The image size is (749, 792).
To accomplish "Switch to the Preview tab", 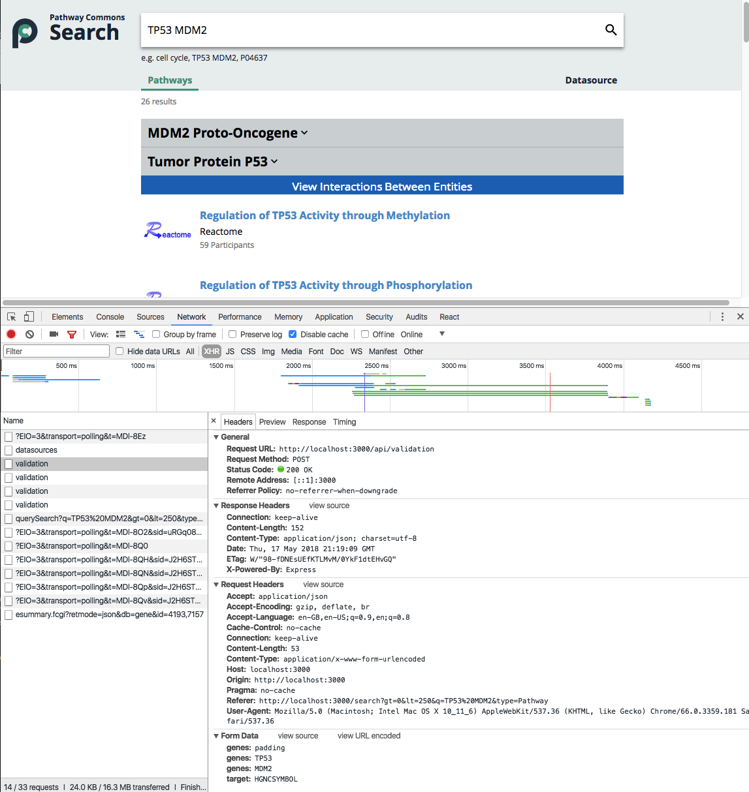I will (x=272, y=422).
